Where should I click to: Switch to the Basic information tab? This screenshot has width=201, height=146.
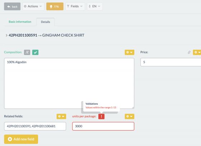pyautogui.click(x=20, y=22)
